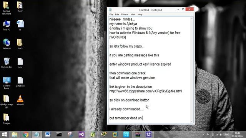Screen dimensions: 246x138
Task: Open WinRAR from taskbar
Action: coord(137,135)
